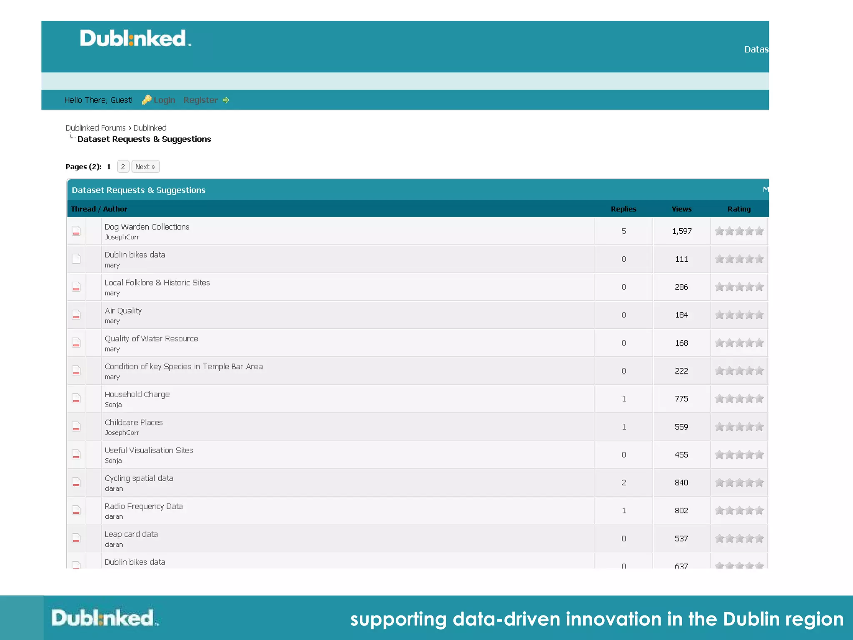The width and height of the screenshot is (853, 640).
Task: Go to Dublinked breadcrumb link
Action: pos(150,128)
